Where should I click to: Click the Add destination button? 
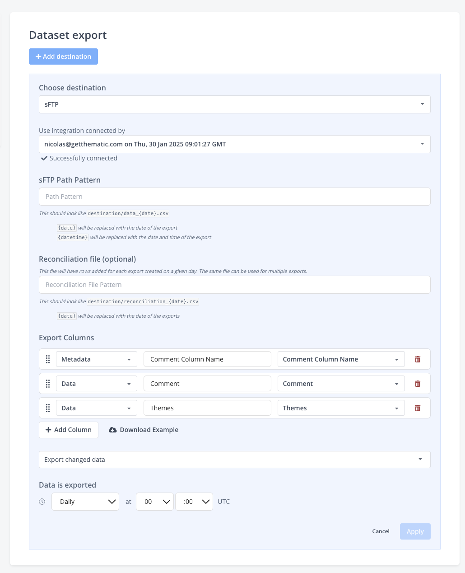[x=63, y=56]
